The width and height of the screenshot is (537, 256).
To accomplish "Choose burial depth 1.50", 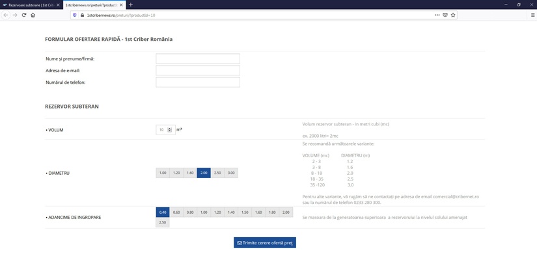I will tap(245, 212).
